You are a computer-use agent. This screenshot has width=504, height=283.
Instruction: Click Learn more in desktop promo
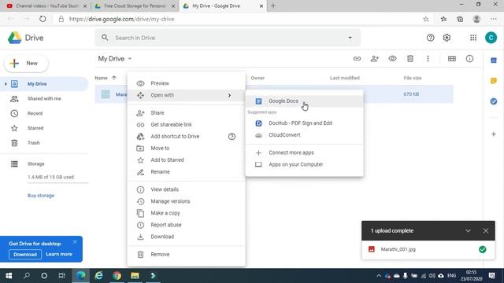point(59,254)
